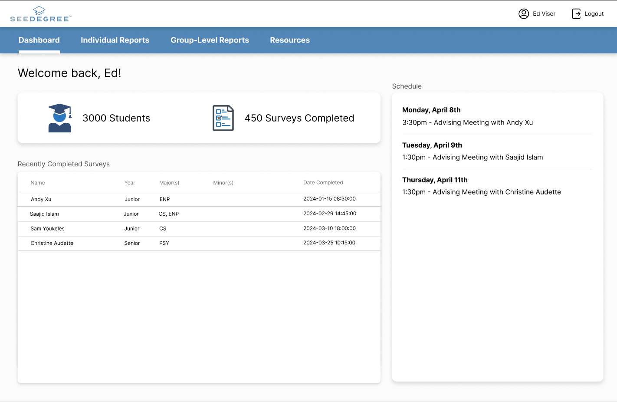Switch to Individual Reports tab
Image resolution: width=617 pixels, height=402 pixels.
(x=115, y=40)
